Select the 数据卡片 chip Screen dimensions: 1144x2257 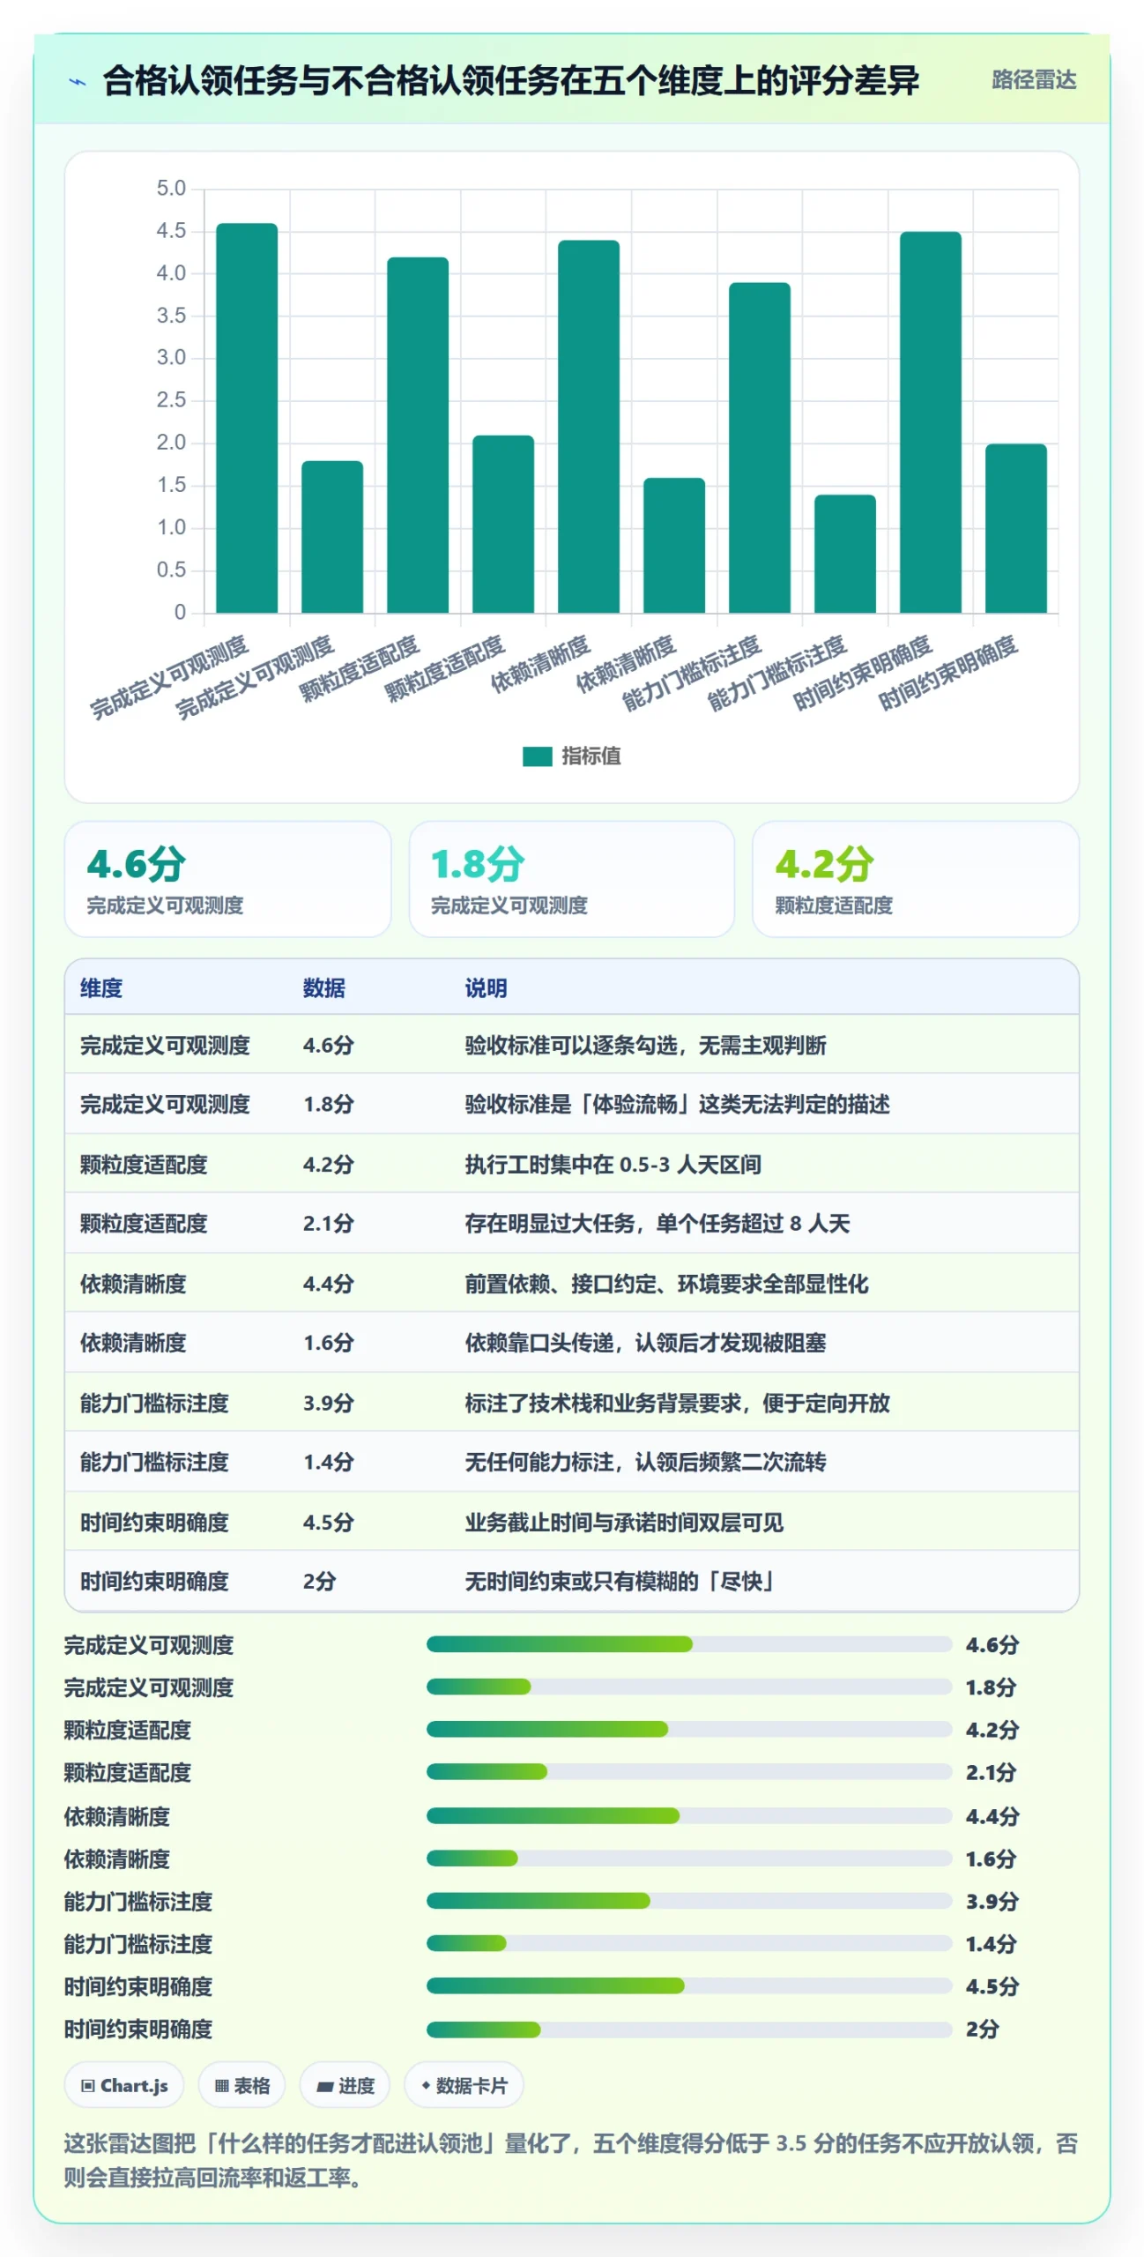click(x=464, y=2086)
